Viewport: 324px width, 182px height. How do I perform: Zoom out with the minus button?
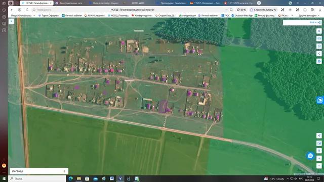click(x=319, y=166)
